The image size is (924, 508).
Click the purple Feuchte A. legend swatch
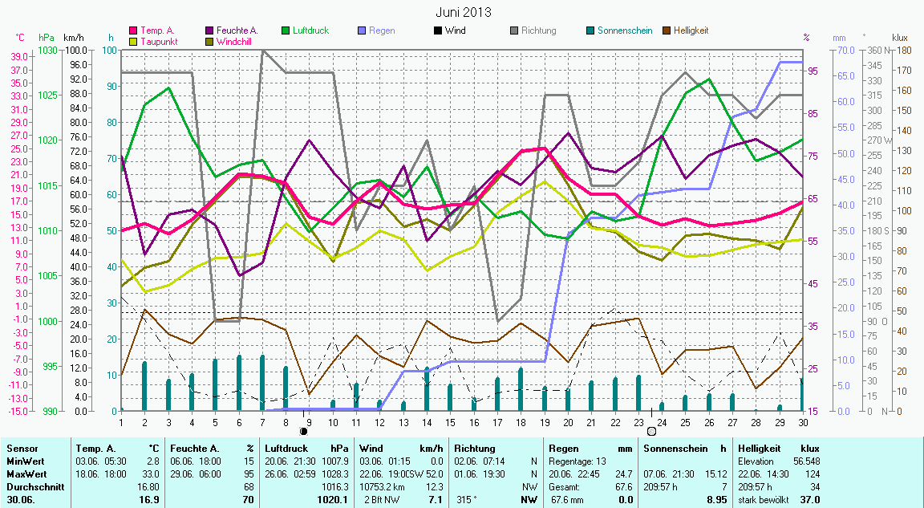[x=210, y=31]
